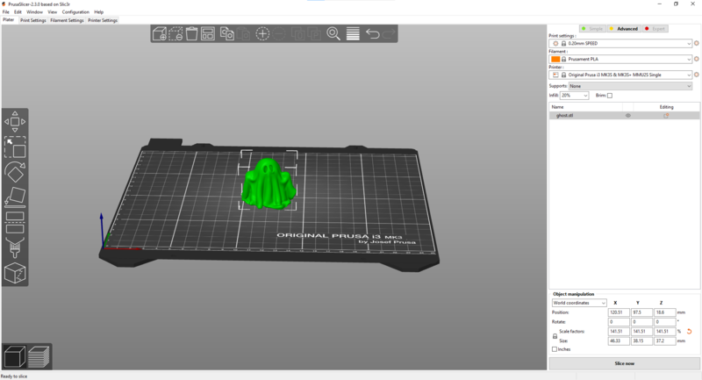Click the Add instance plus icon
This screenshot has width=702, height=380.
pyautogui.click(x=262, y=34)
